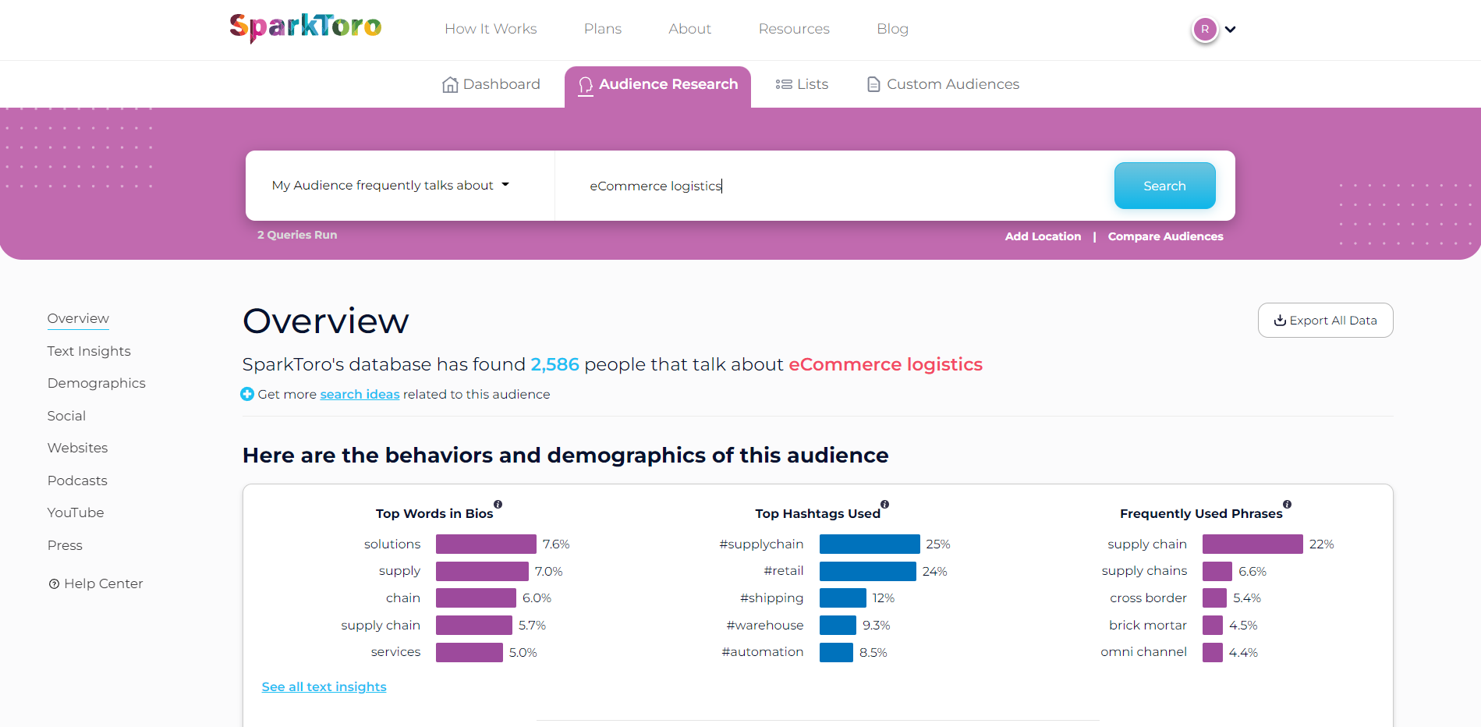Open the Resources menu item
This screenshot has width=1481, height=727.
click(794, 29)
